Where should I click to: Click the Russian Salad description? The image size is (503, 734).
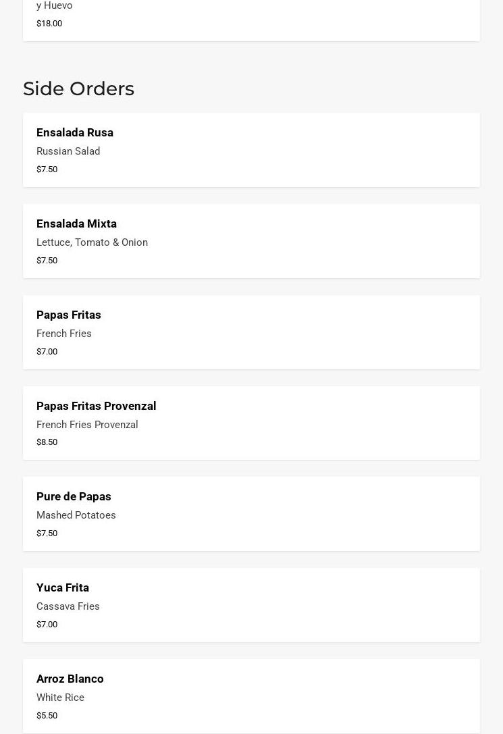[68, 151]
